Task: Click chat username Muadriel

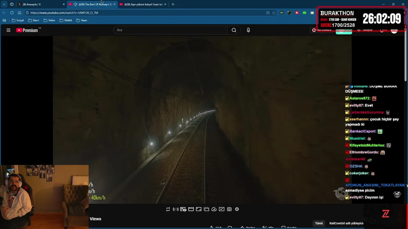Action: tap(357, 138)
